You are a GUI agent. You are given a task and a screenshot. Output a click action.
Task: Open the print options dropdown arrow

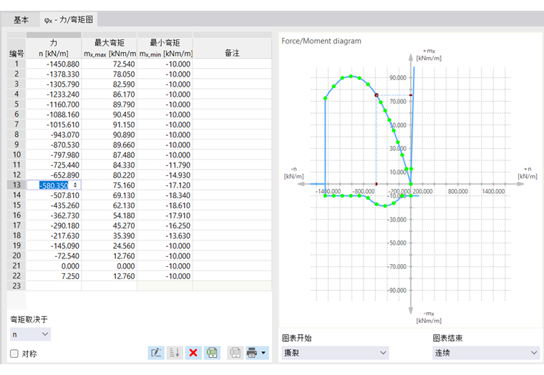263,353
